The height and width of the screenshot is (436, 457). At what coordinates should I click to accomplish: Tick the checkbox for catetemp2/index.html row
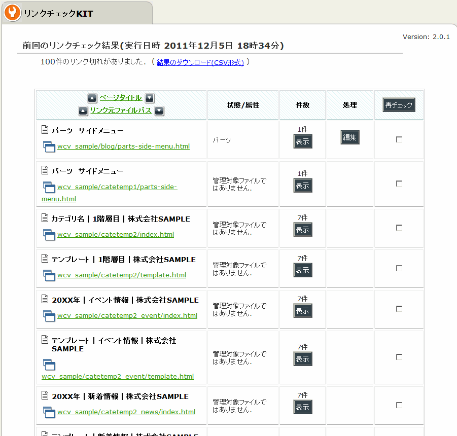[x=399, y=228]
